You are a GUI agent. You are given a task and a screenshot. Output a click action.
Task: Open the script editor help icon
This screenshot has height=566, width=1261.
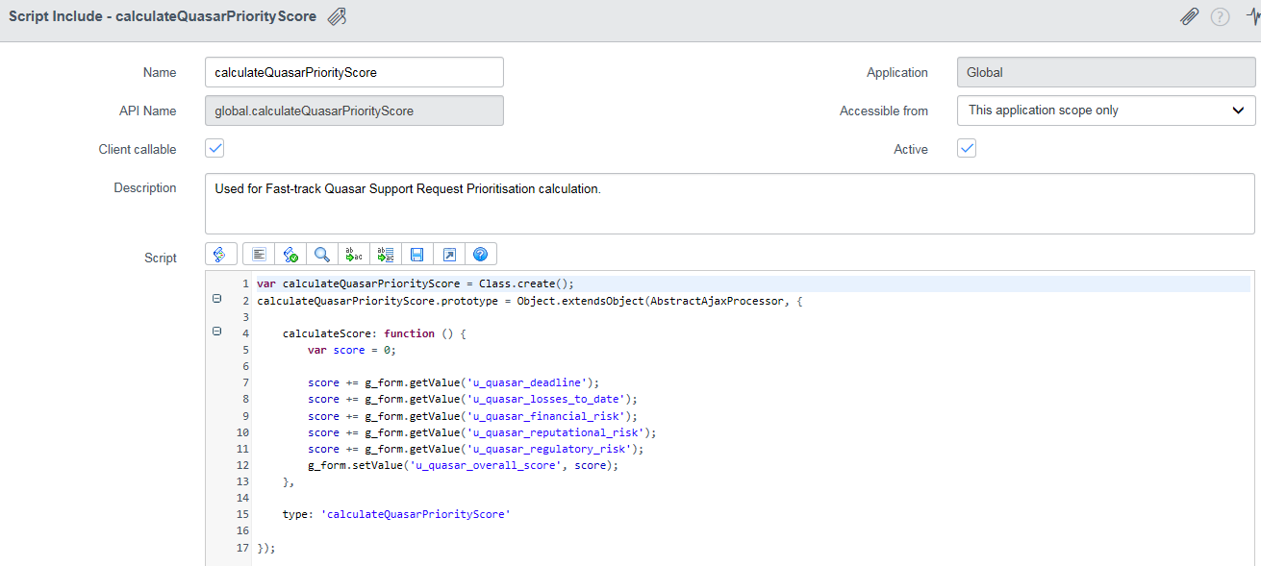[480, 254]
